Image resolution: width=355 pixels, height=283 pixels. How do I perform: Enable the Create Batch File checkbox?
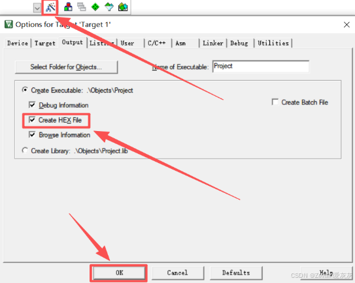click(275, 102)
